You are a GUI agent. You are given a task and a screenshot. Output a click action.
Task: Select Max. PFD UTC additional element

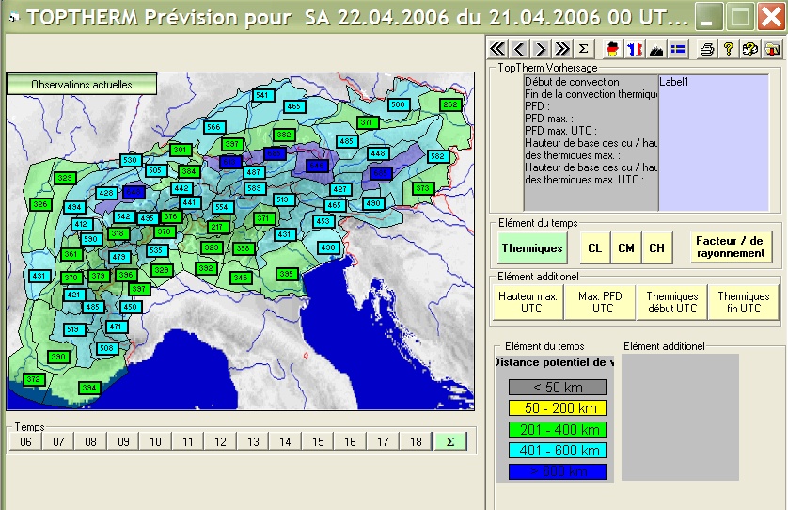pyautogui.click(x=600, y=302)
